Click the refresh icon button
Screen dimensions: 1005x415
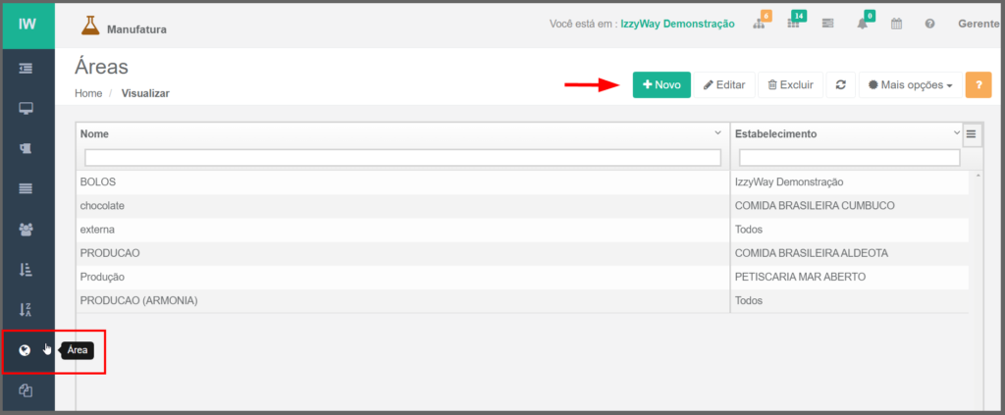[x=840, y=85]
